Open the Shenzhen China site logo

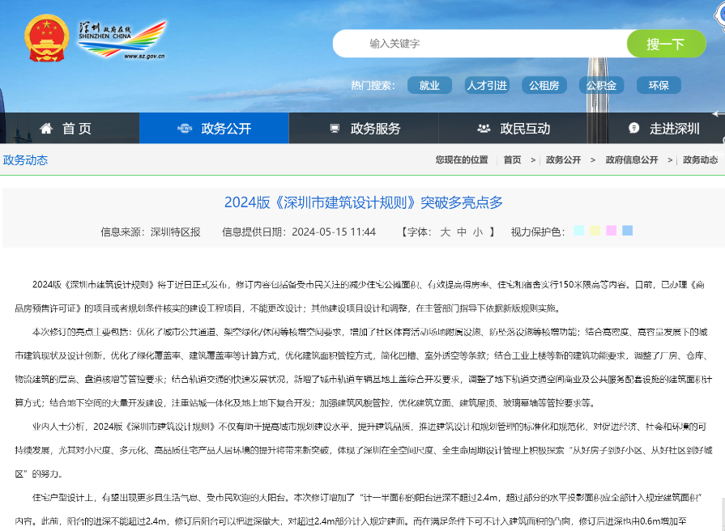[x=122, y=40]
